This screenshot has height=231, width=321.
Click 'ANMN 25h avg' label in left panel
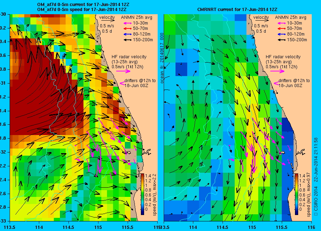pyautogui.click(x=137, y=17)
